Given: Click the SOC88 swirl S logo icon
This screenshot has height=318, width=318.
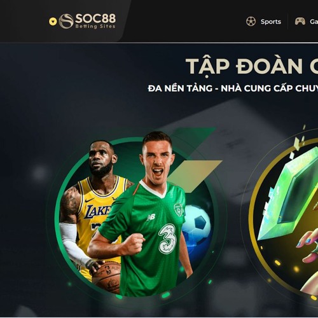Looking at the screenshot, I should (66, 21).
